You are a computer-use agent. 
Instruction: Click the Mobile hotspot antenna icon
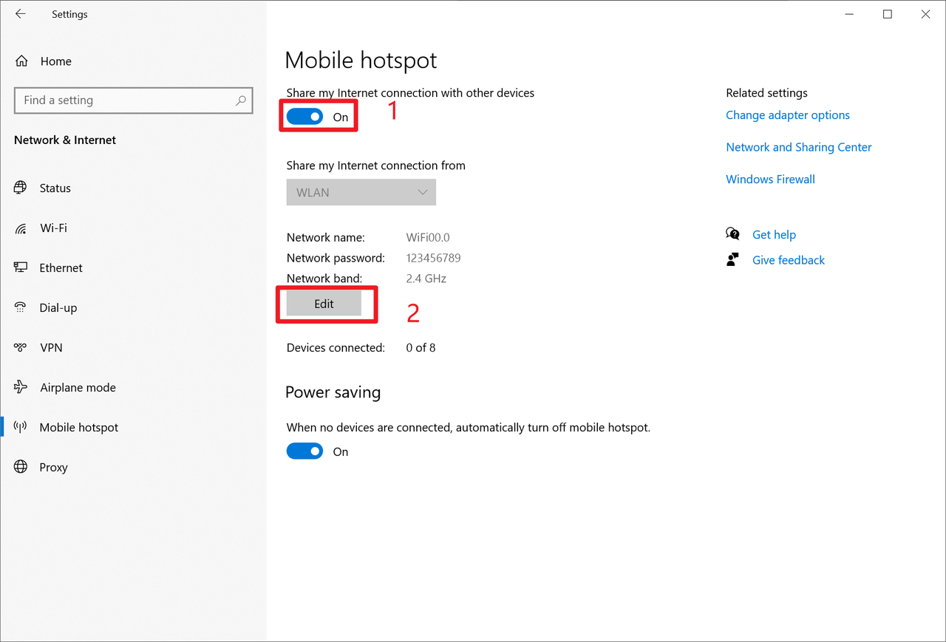(x=21, y=427)
